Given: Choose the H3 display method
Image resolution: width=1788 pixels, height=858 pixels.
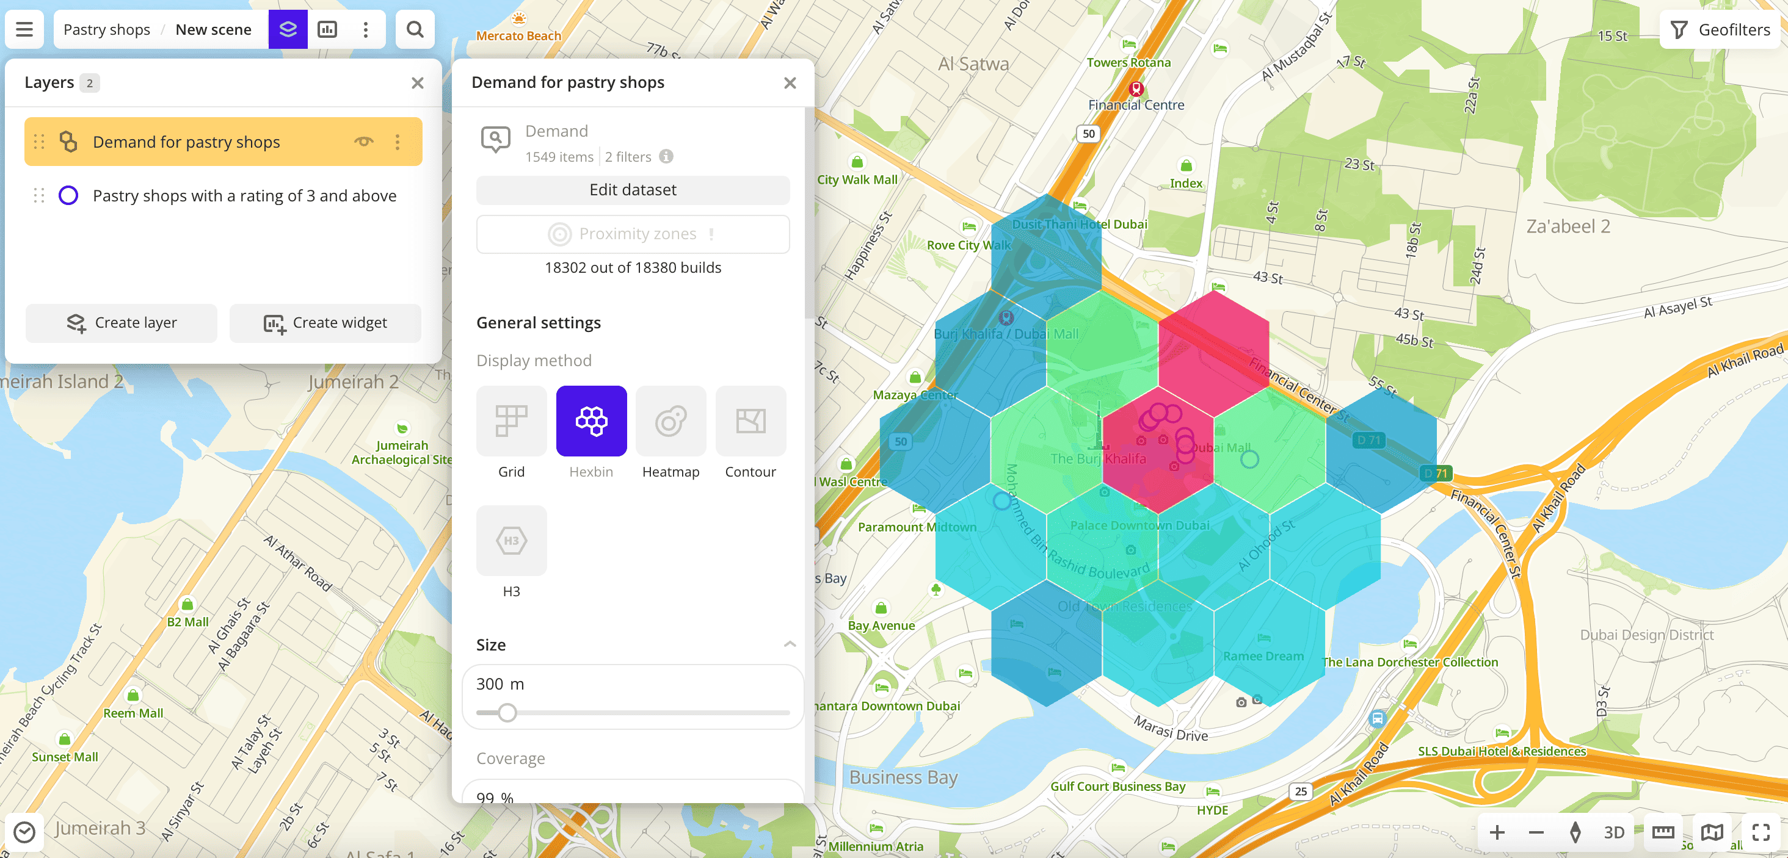Looking at the screenshot, I should click(512, 541).
